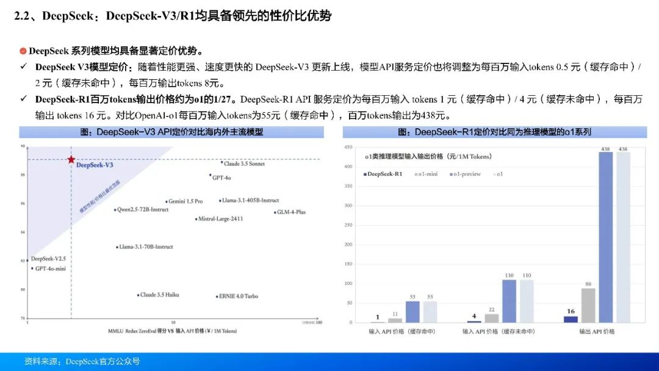Click the blue o1-preview bar in 输出 API 价格

click(606, 237)
